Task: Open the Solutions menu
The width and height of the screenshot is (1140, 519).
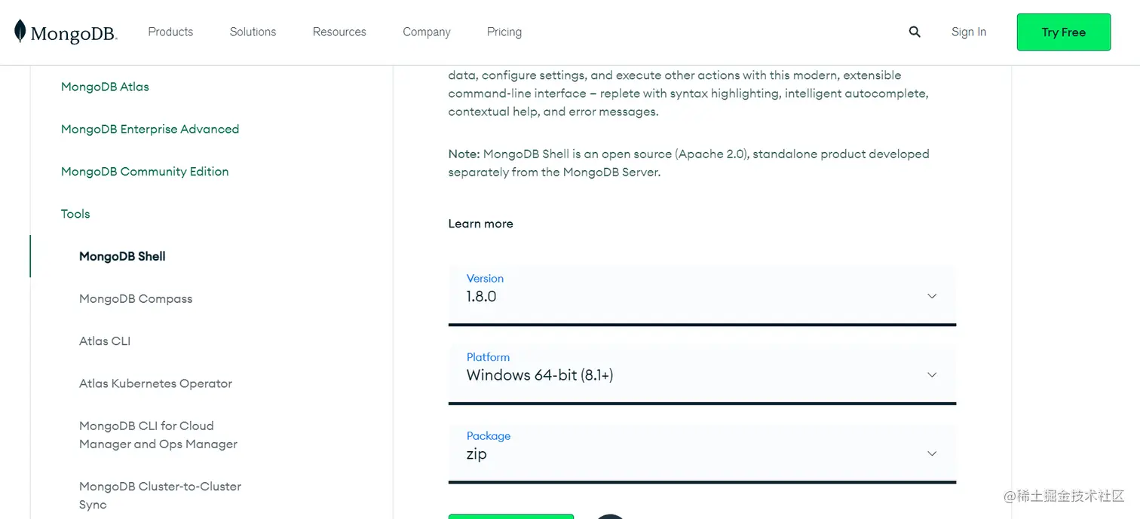Action: pos(253,32)
